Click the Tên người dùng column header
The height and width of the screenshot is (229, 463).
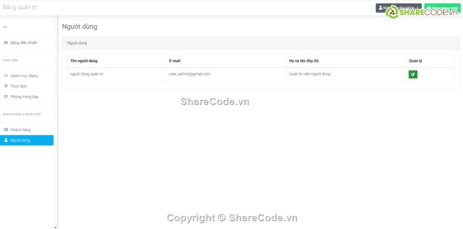(x=84, y=61)
